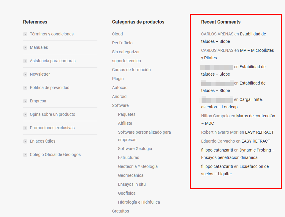The width and height of the screenshot is (285, 217).
Task: Open the Software category entry
Action: [x=120, y=105]
